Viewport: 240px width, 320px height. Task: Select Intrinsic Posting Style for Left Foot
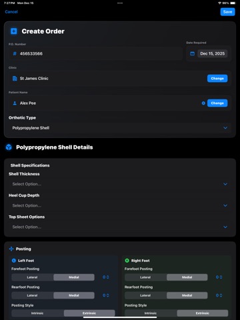click(37, 313)
